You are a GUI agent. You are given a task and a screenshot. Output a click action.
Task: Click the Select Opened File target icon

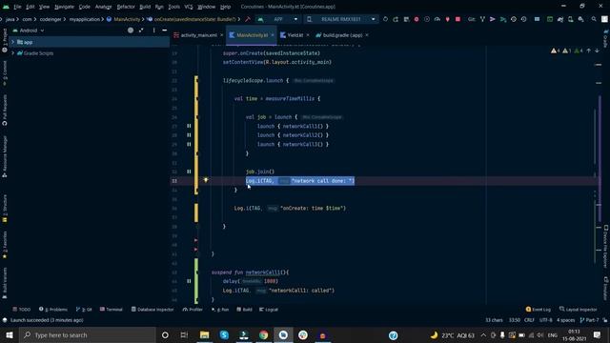[131, 30]
